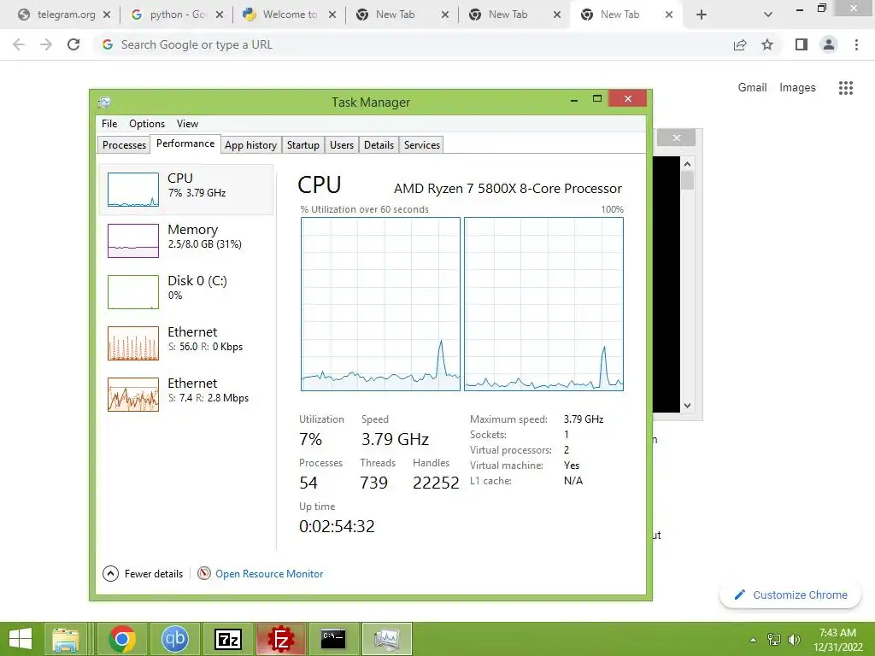This screenshot has width=875, height=656.
Task: Switch to the Processes tab
Action: click(x=124, y=145)
